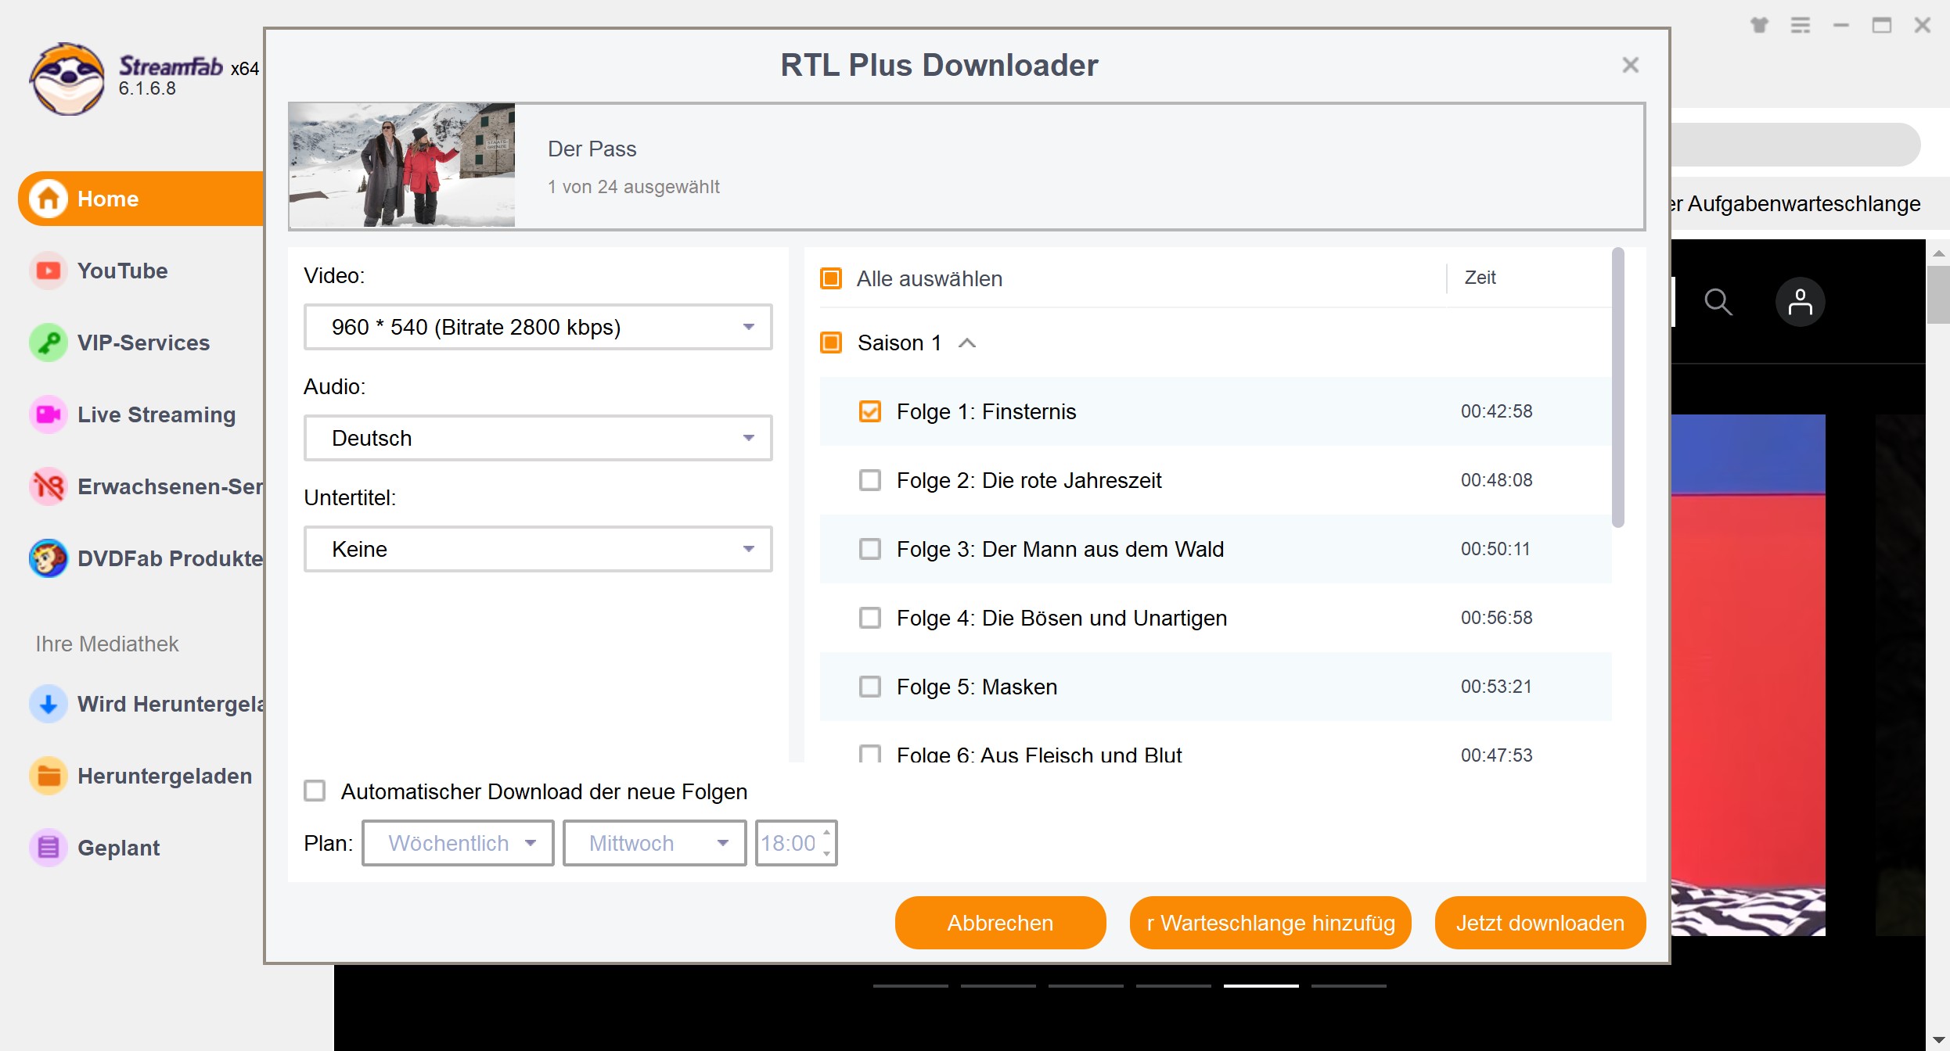This screenshot has width=1950, height=1051.
Task: Open the Untertitel dropdown
Action: [x=538, y=549]
